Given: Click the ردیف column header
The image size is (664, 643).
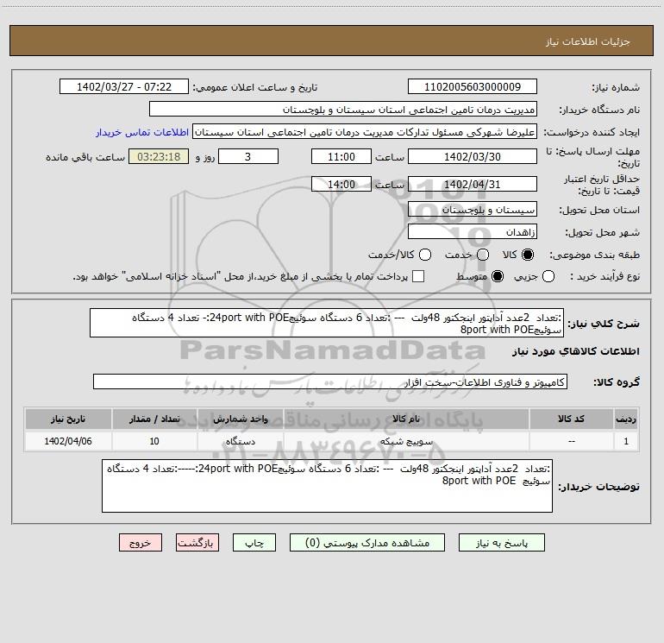Looking at the screenshot, I should (x=626, y=419).
